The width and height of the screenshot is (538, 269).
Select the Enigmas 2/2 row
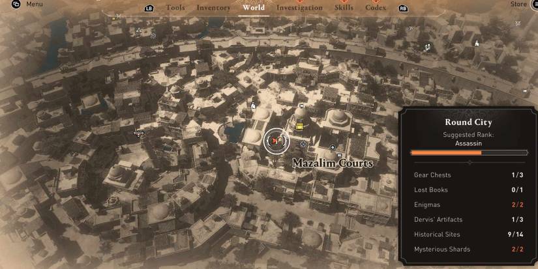(469, 205)
